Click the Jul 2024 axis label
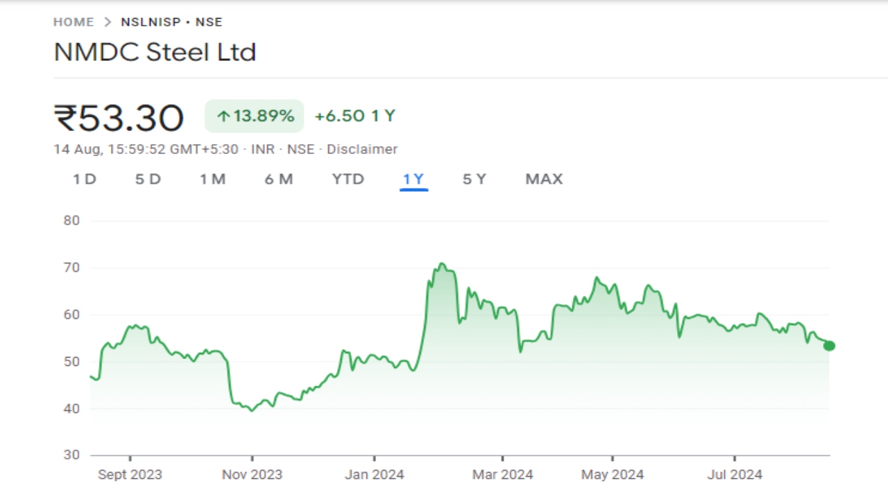Viewport: 888px width, 499px height. 735,475
